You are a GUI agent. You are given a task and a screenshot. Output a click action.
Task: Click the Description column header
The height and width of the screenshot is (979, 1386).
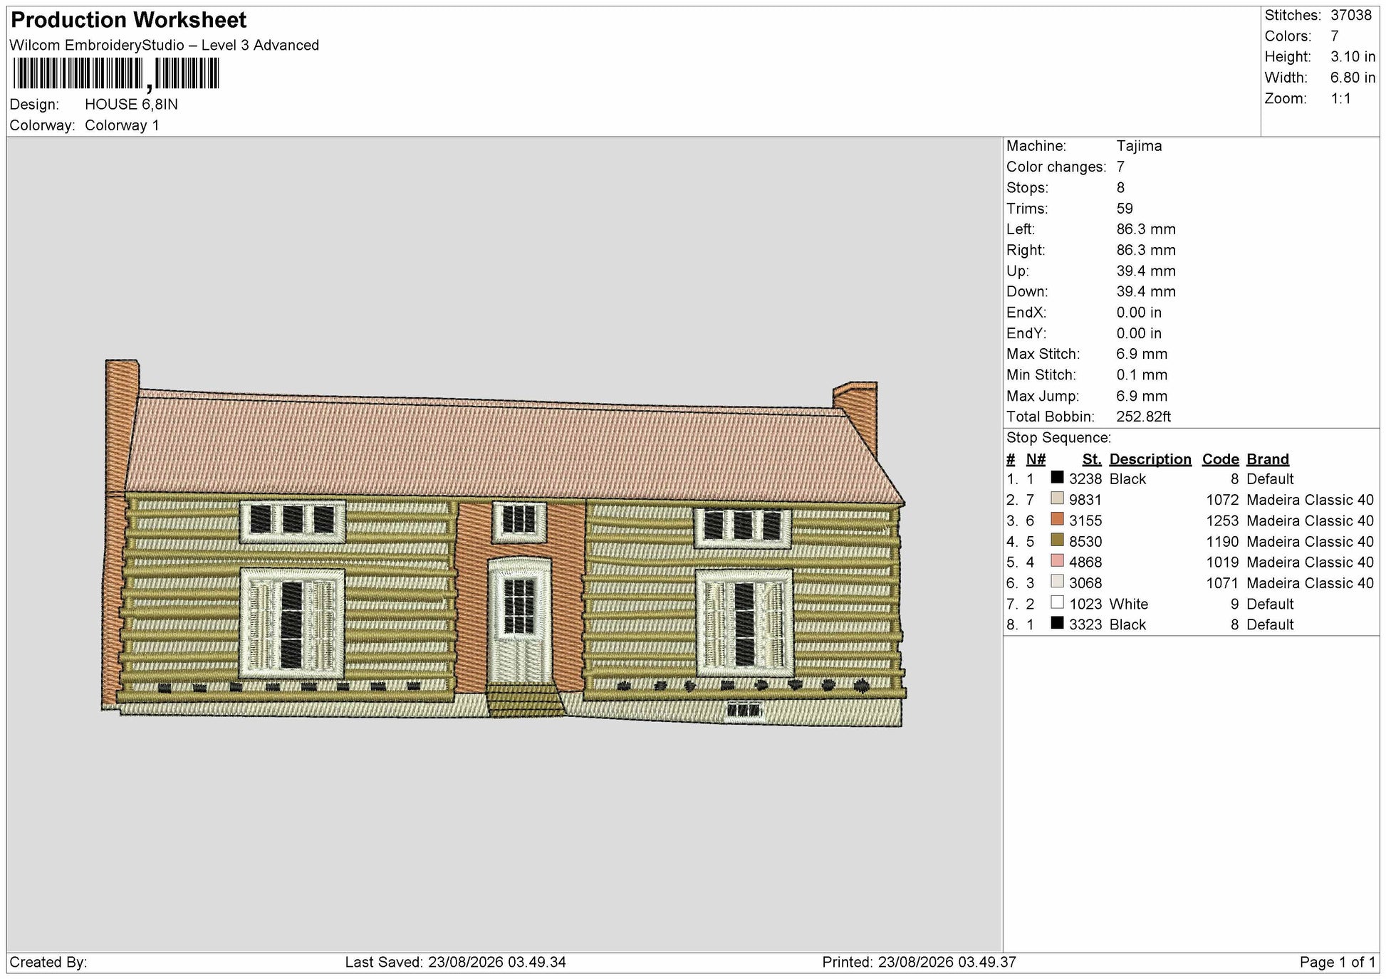point(1150,459)
